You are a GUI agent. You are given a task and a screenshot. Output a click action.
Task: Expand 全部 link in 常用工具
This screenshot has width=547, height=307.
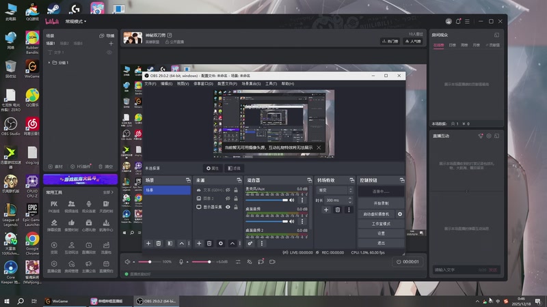[x=108, y=192]
